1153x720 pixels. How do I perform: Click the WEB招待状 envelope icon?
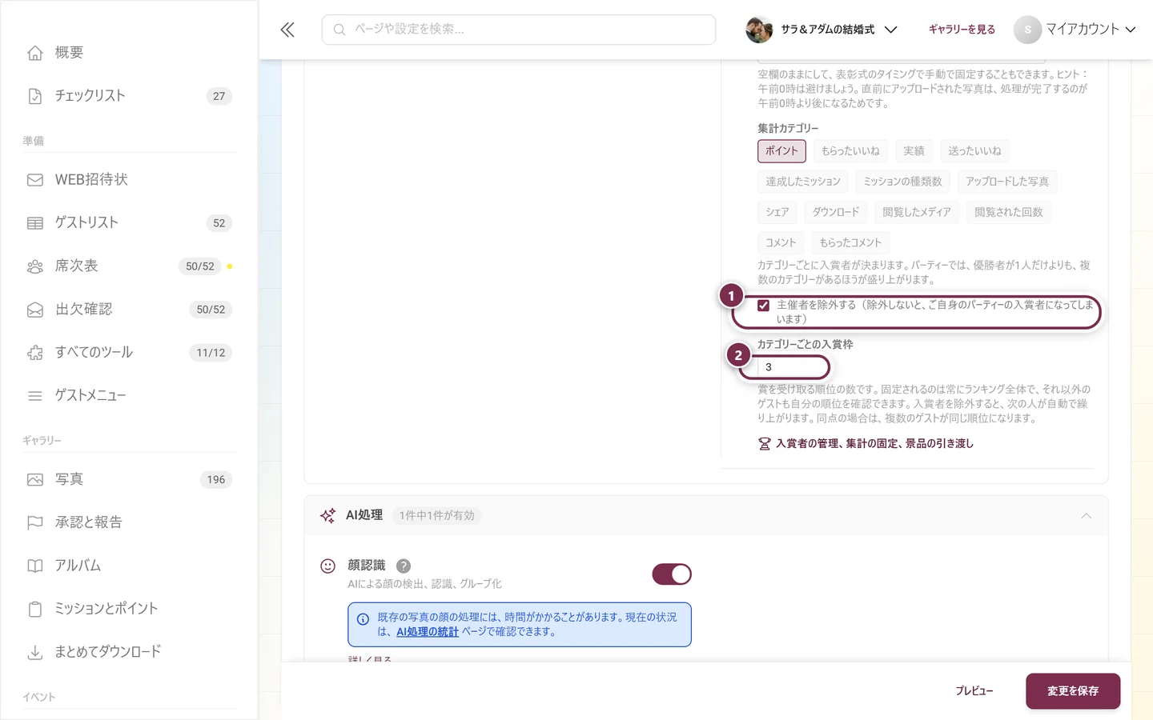coord(35,180)
